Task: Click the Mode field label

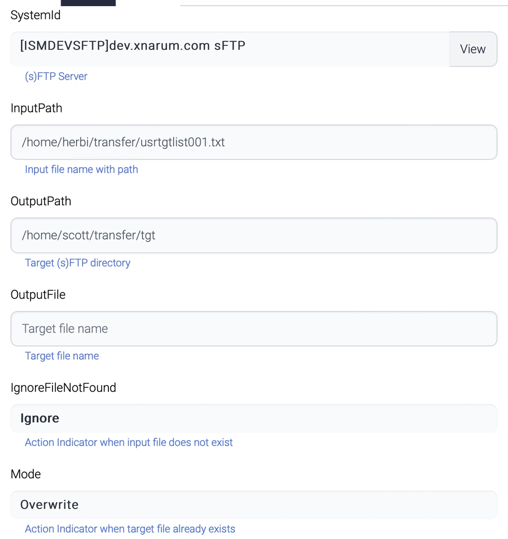Action: point(25,474)
